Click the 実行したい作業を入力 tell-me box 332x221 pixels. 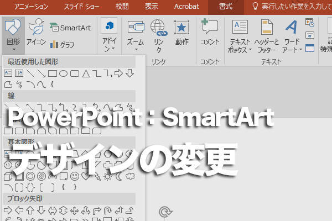(x=292, y=7)
